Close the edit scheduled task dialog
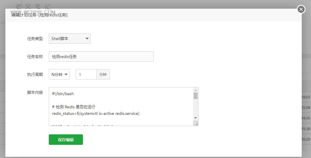Viewport: 311px width, 158px height. pyautogui.click(x=301, y=9)
